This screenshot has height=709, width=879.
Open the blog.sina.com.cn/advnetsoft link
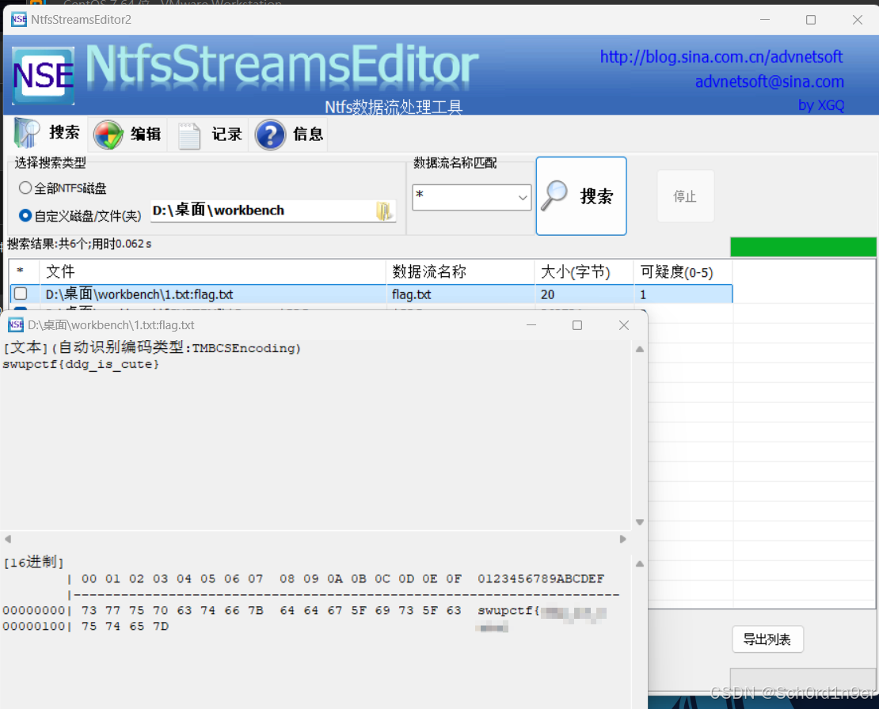721,56
